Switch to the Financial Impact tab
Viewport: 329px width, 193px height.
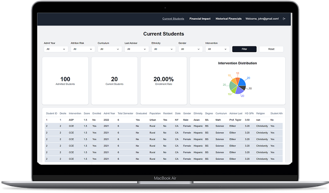click(199, 19)
